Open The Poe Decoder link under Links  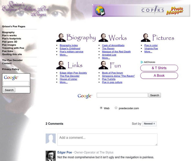pos(70,76)
